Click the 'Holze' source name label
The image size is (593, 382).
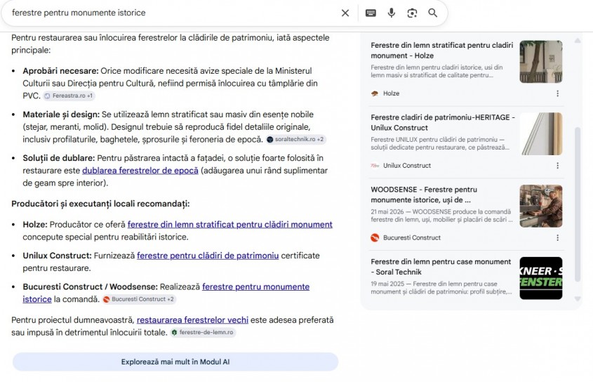[x=391, y=93]
